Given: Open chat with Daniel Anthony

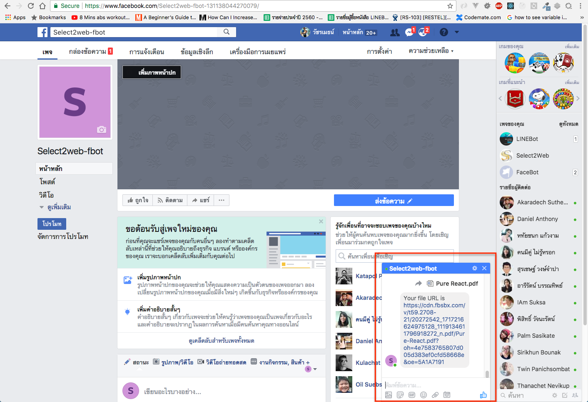Looking at the screenshot, I should point(539,219).
